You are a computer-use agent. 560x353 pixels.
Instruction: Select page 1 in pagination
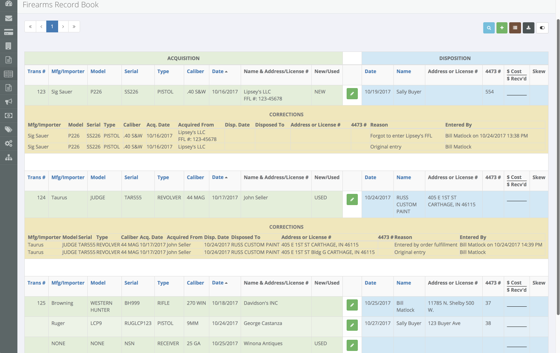click(52, 26)
